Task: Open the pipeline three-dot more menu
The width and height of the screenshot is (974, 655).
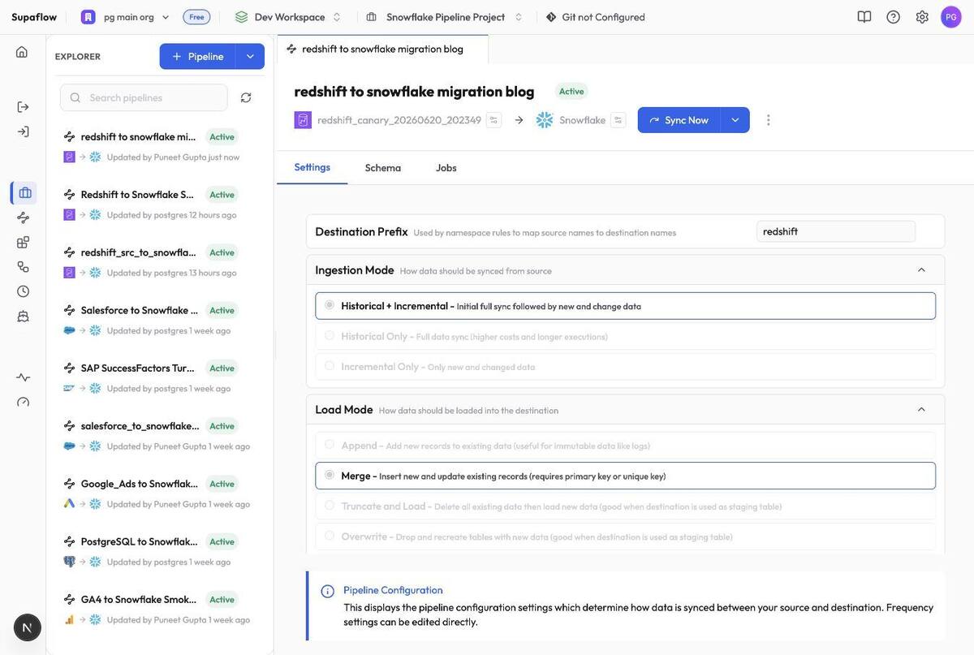Action: coord(769,120)
